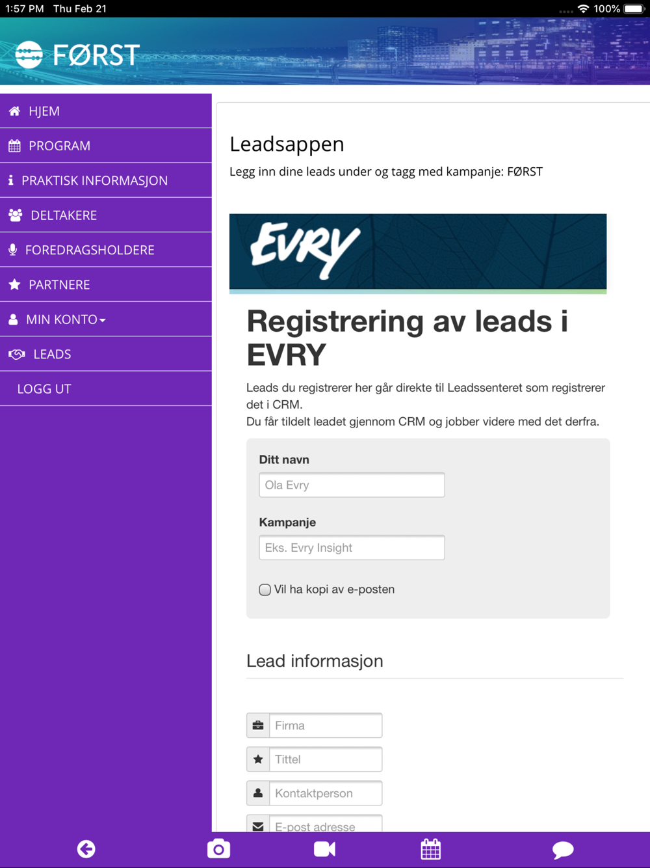The height and width of the screenshot is (868, 650).
Task: Open the camera icon in bottom bar
Action: [218, 849]
